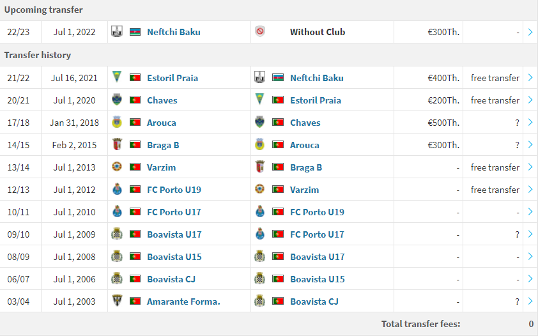Screen dimensions: 538x336
Task: Open Boavista CJ destination link in 03/04 row
Action: point(314,302)
